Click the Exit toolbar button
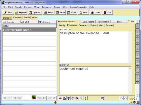The image size is (141, 105). pos(107,12)
